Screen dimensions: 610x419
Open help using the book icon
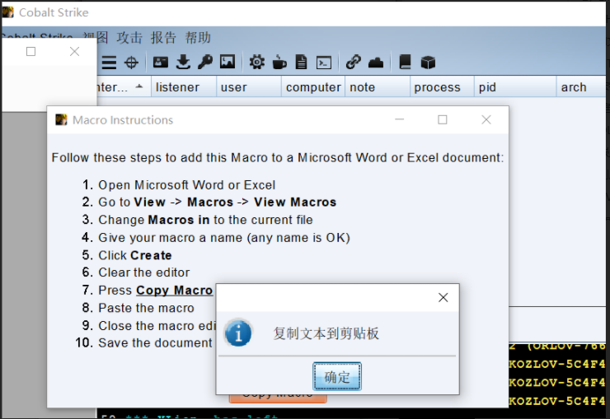coord(405,62)
